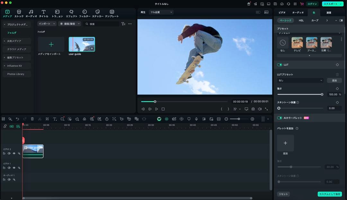Select the user guide media thumbnail
The height and width of the screenshot is (200, 347).
click(81, 44)
